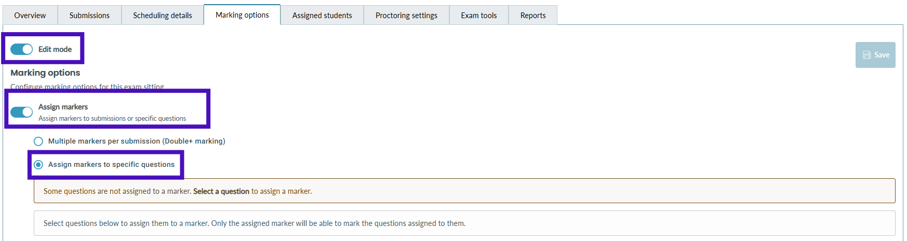Click the floppy disk Save icon
The width and height of the screenshot is (907, 241).
(x=866, y=55)
